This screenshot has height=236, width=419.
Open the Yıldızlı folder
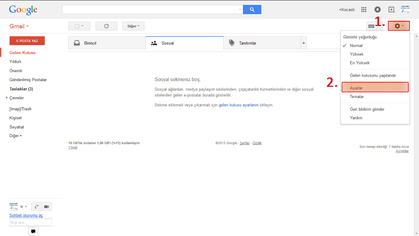[15, 62]
